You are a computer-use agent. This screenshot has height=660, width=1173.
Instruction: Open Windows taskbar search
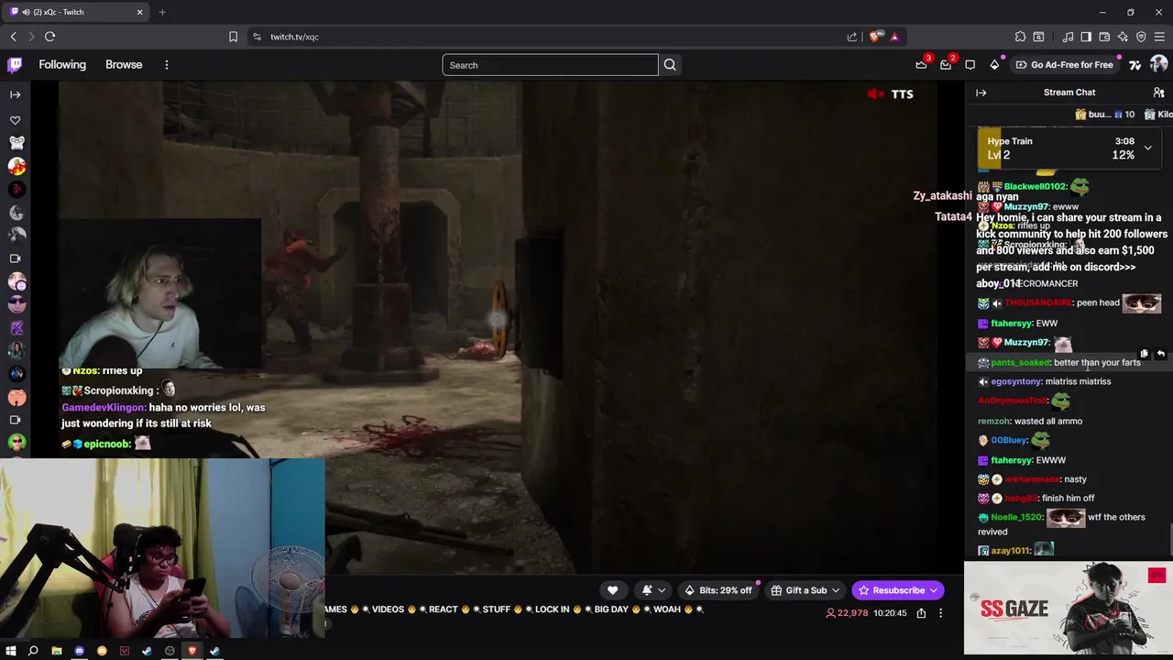click(x=33, y=651)
